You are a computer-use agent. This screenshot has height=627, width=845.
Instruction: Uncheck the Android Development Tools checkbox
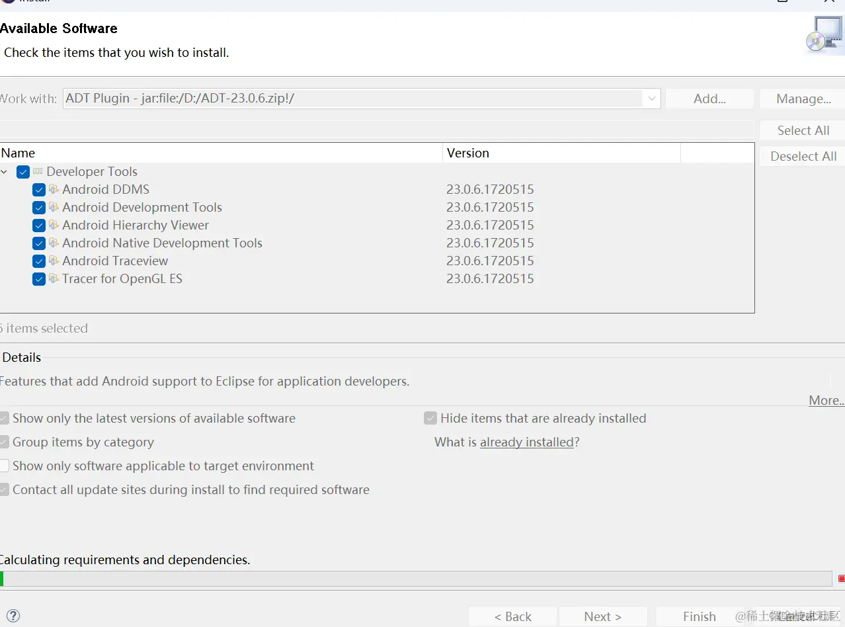(39, 208)
